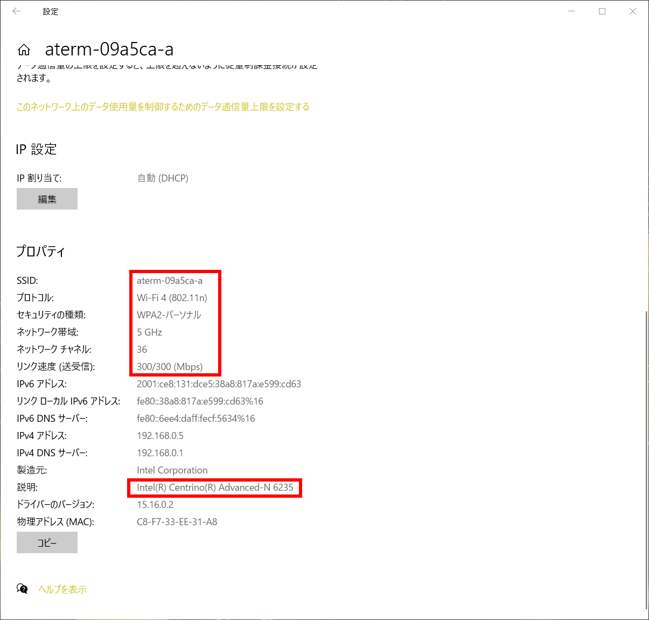
Task: Select the manufacturer Intel Corporation entry
Action: 172,470
